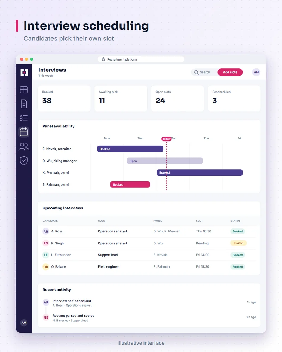
Task: Click the Fri column header
Action: (x=239, y=138)
